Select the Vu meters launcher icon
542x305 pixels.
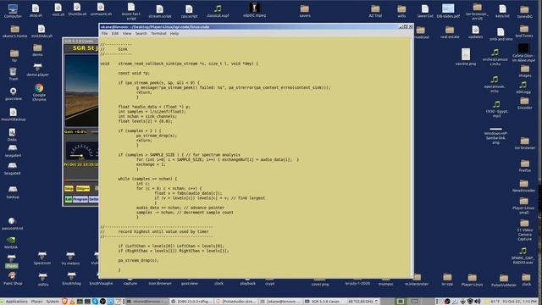(x=70, y=258)
